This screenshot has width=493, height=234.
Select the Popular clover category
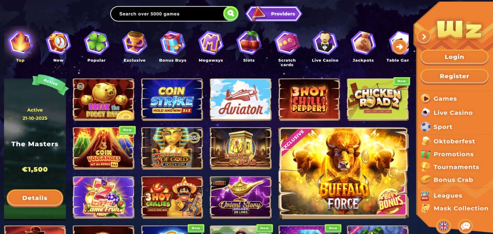(97, 43)
